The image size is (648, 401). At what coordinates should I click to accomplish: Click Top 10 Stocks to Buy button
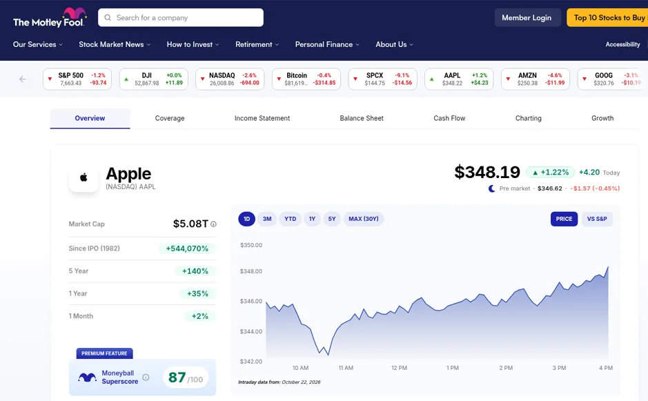pyautogui.click(x=607, y=18)
